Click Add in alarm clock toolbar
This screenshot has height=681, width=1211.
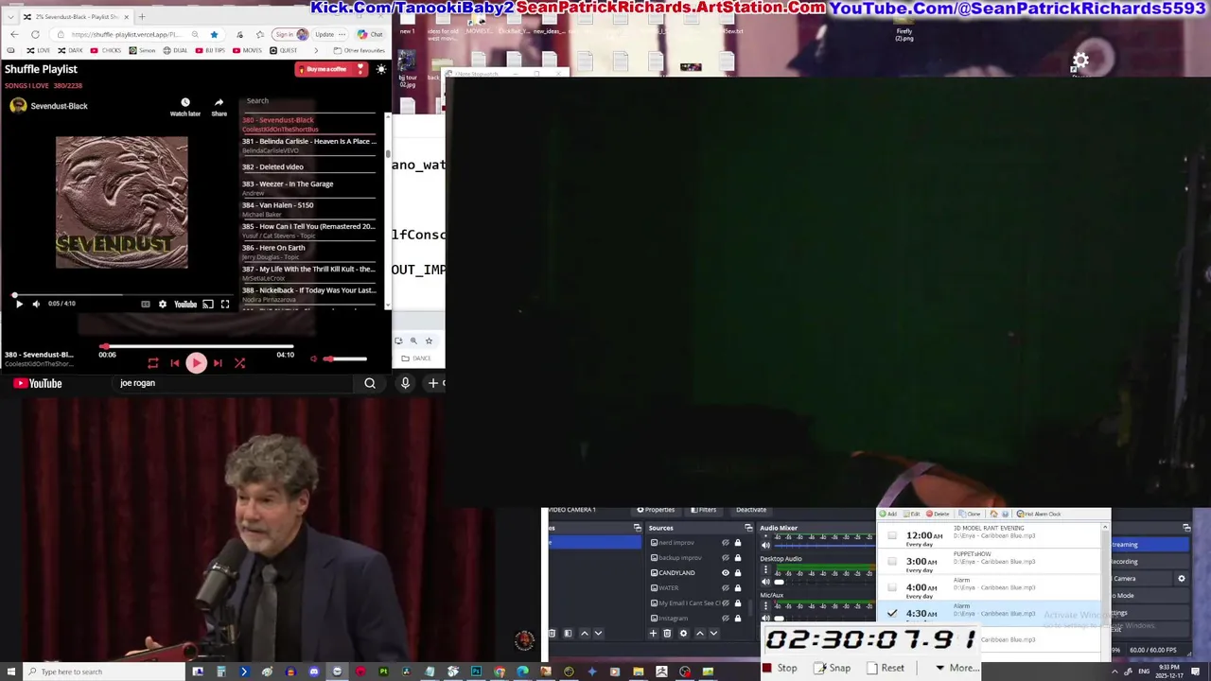pyautogui.click(x=887, y=515)
